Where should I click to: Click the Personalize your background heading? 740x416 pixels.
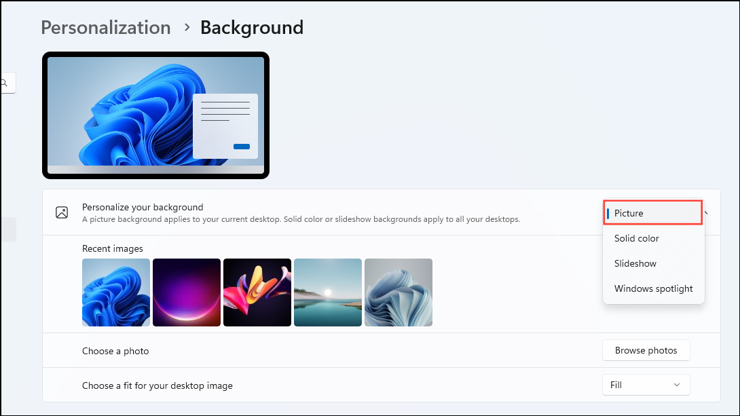143,207
